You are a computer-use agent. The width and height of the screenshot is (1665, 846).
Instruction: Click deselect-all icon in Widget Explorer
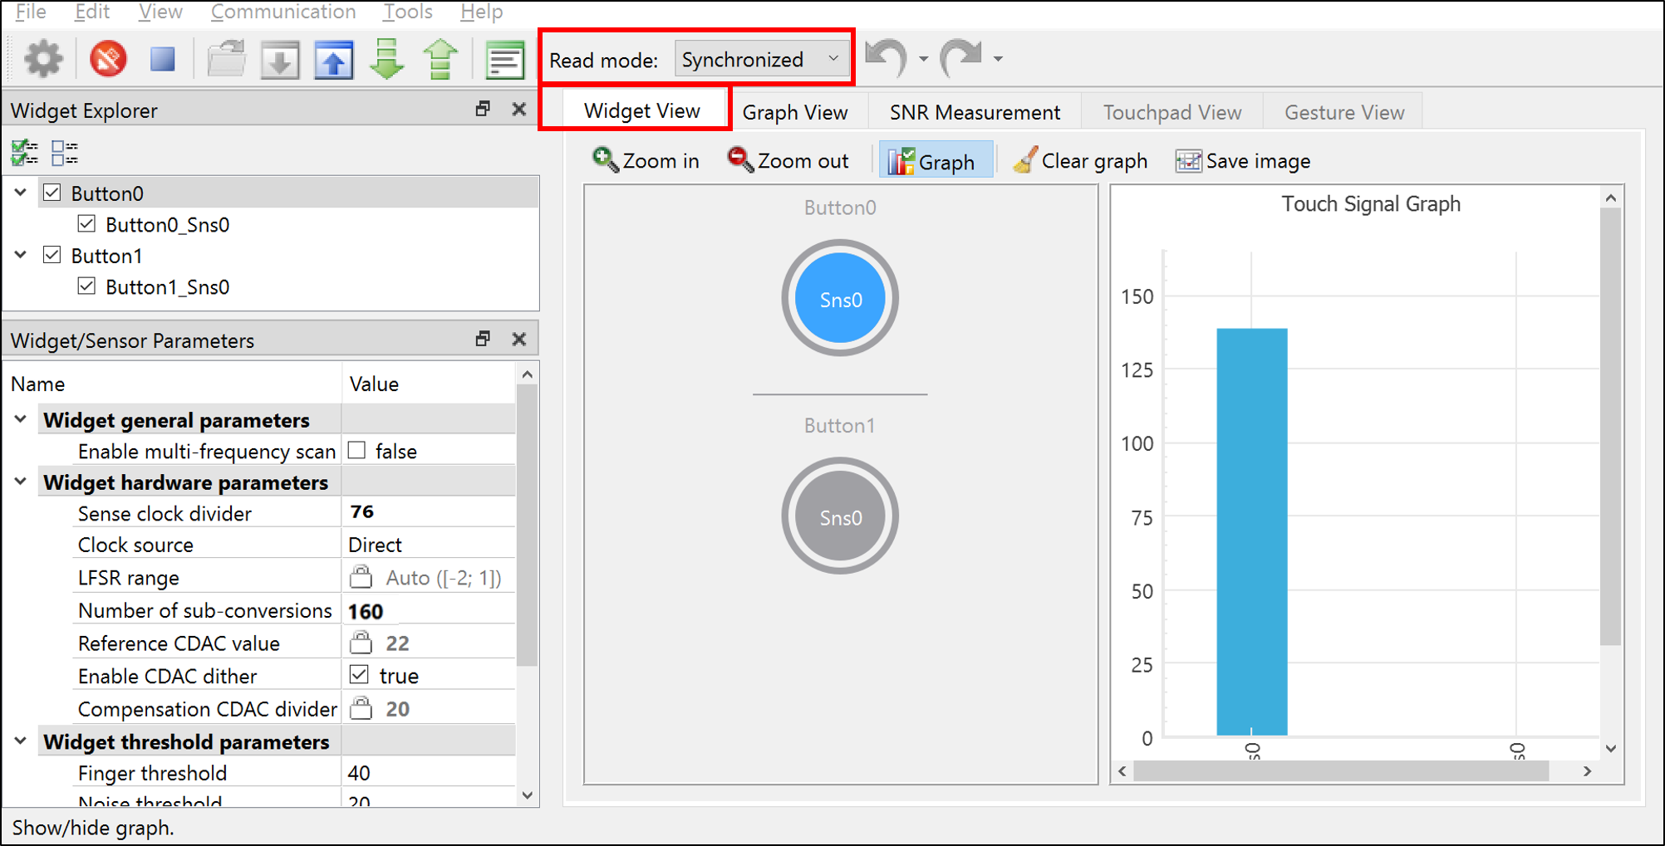coord(65,153)
